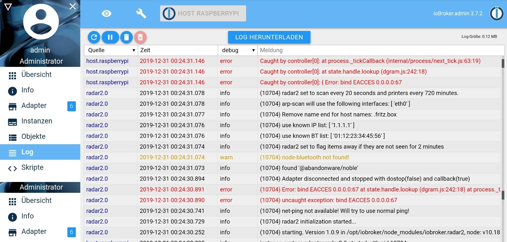Open the admin user avatar
507x242 pixels.
coord(41,22)
